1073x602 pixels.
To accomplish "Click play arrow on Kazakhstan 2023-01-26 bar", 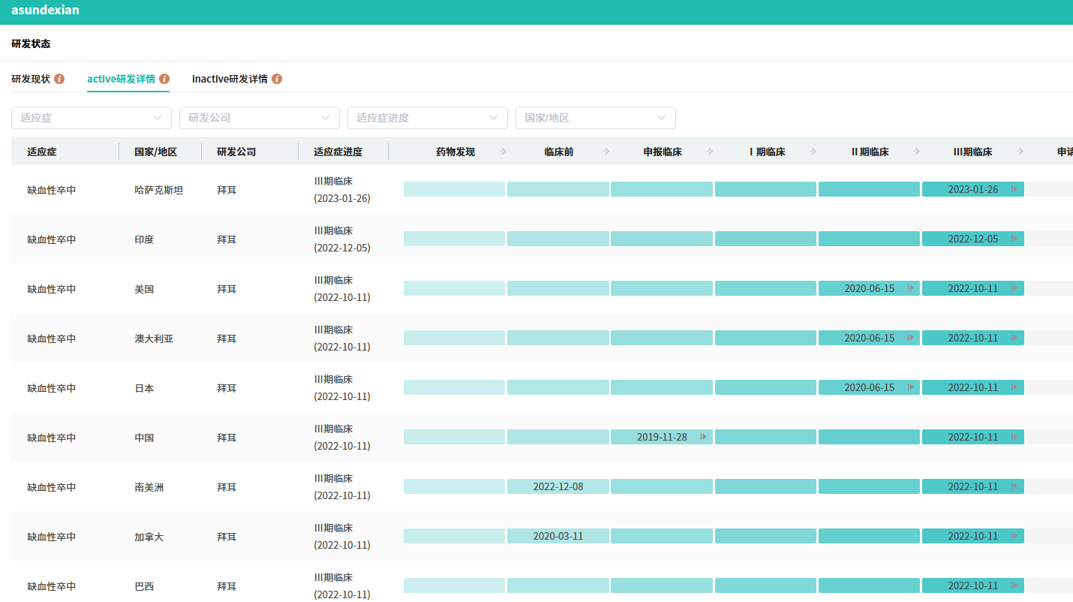I will pyautogui.click(x=1014, y=189).
